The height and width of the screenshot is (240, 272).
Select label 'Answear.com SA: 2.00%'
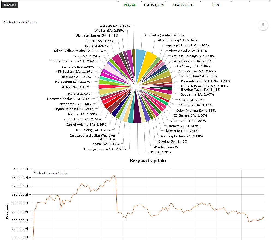(x=193, y=61)
